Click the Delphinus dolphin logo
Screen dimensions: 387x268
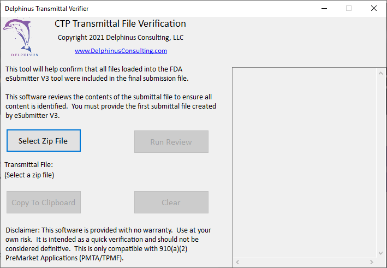(x=20, y=37)
